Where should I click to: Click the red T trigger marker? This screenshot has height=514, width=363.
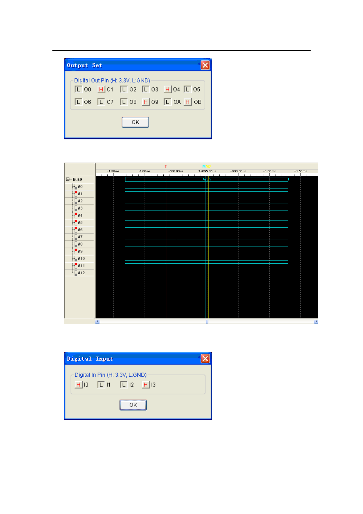click(x=166, y=167)
